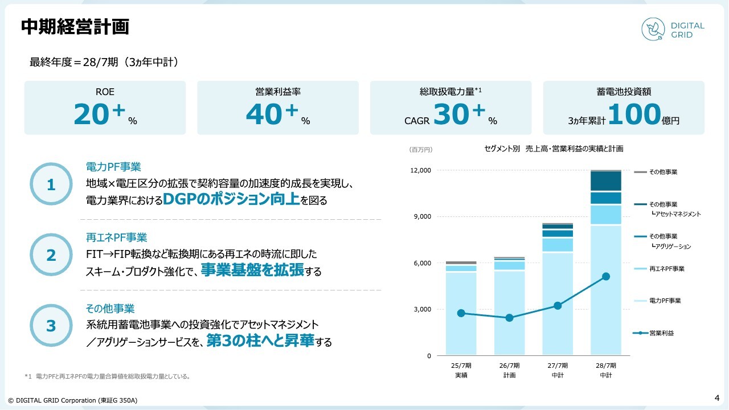Click the 中期経営計画 slide title
729x410 pixels.
click(x=75, y=27)
